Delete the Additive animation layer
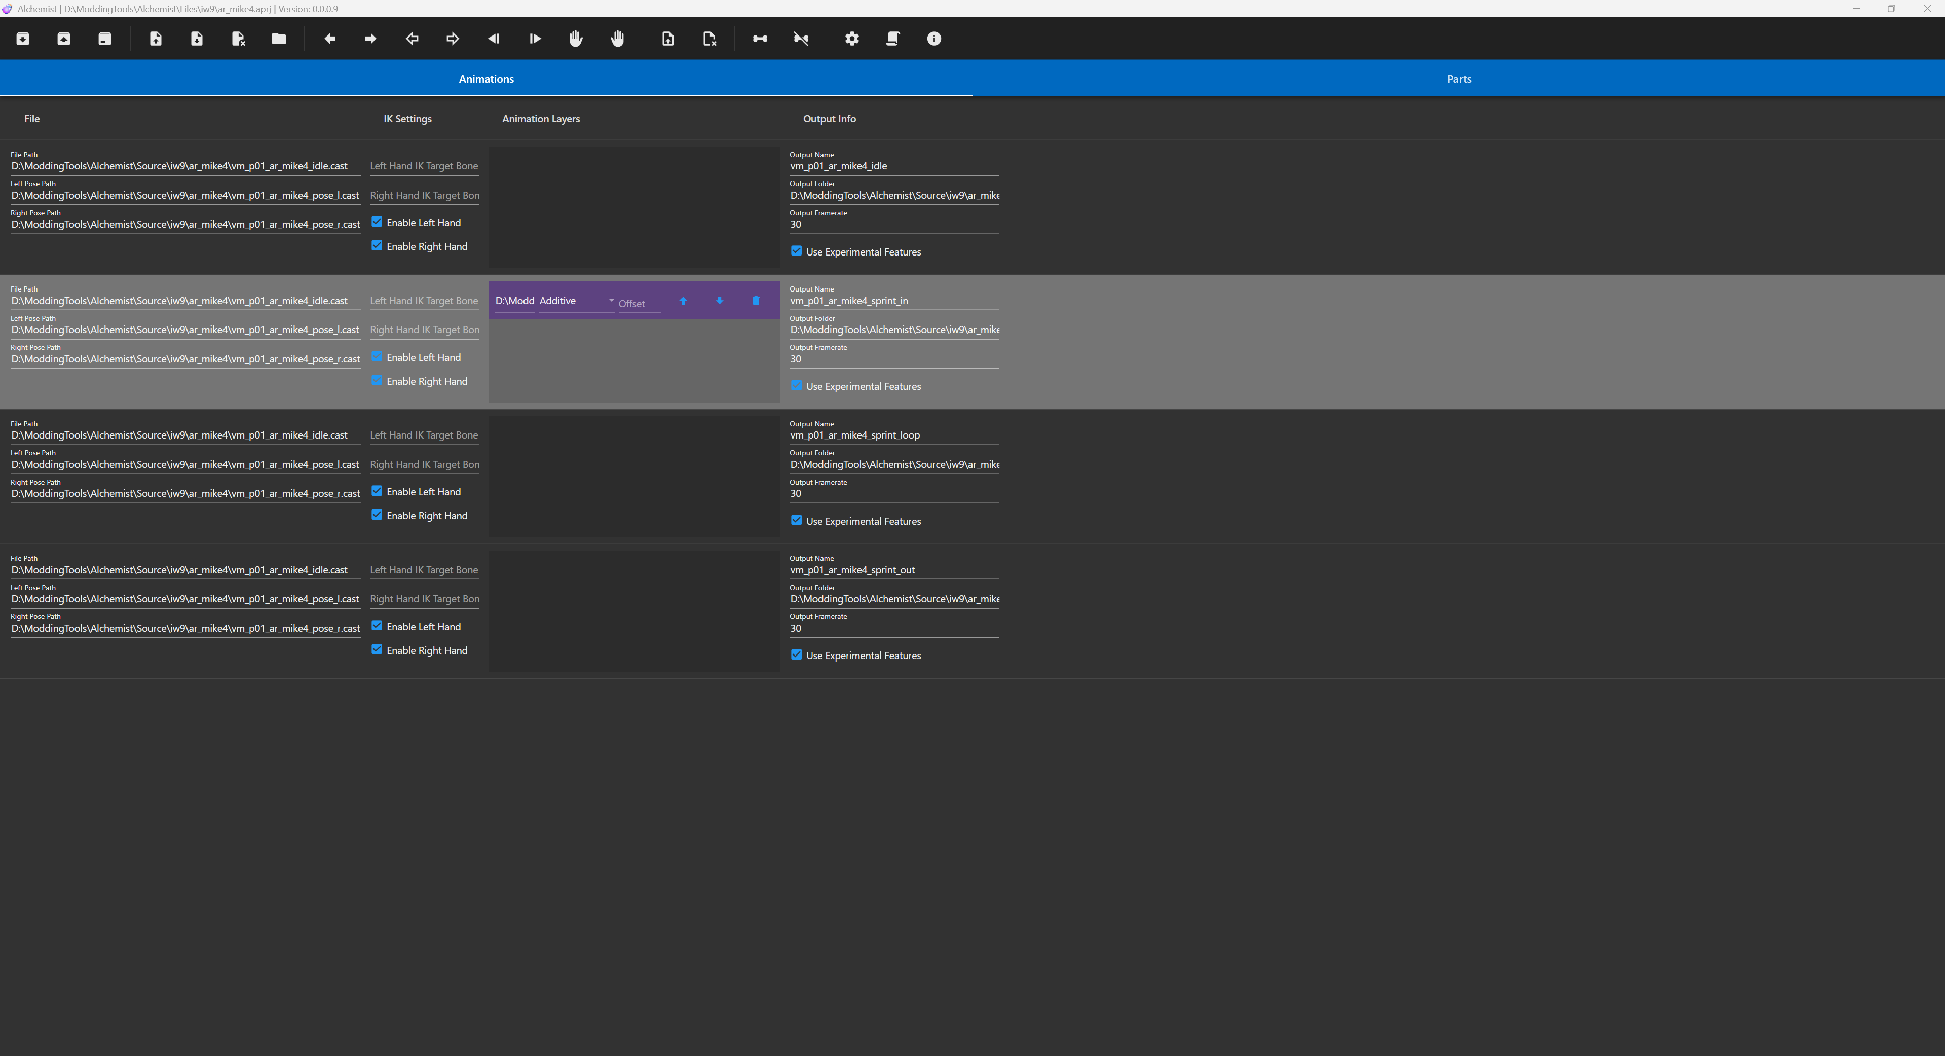Screen dimensions: 1945x1056 756,301
